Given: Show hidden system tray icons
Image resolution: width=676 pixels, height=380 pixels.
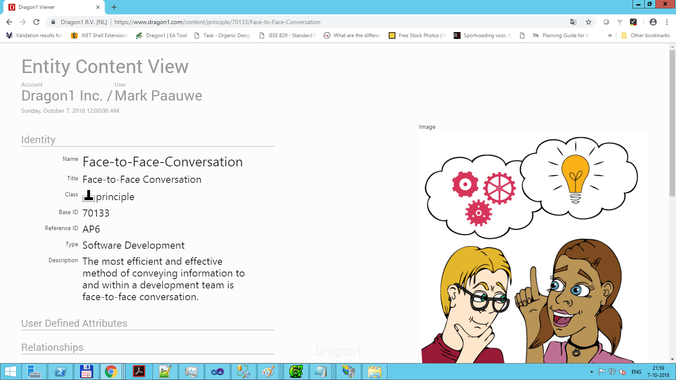Looking at the screenshot, I should coord(591,372).
